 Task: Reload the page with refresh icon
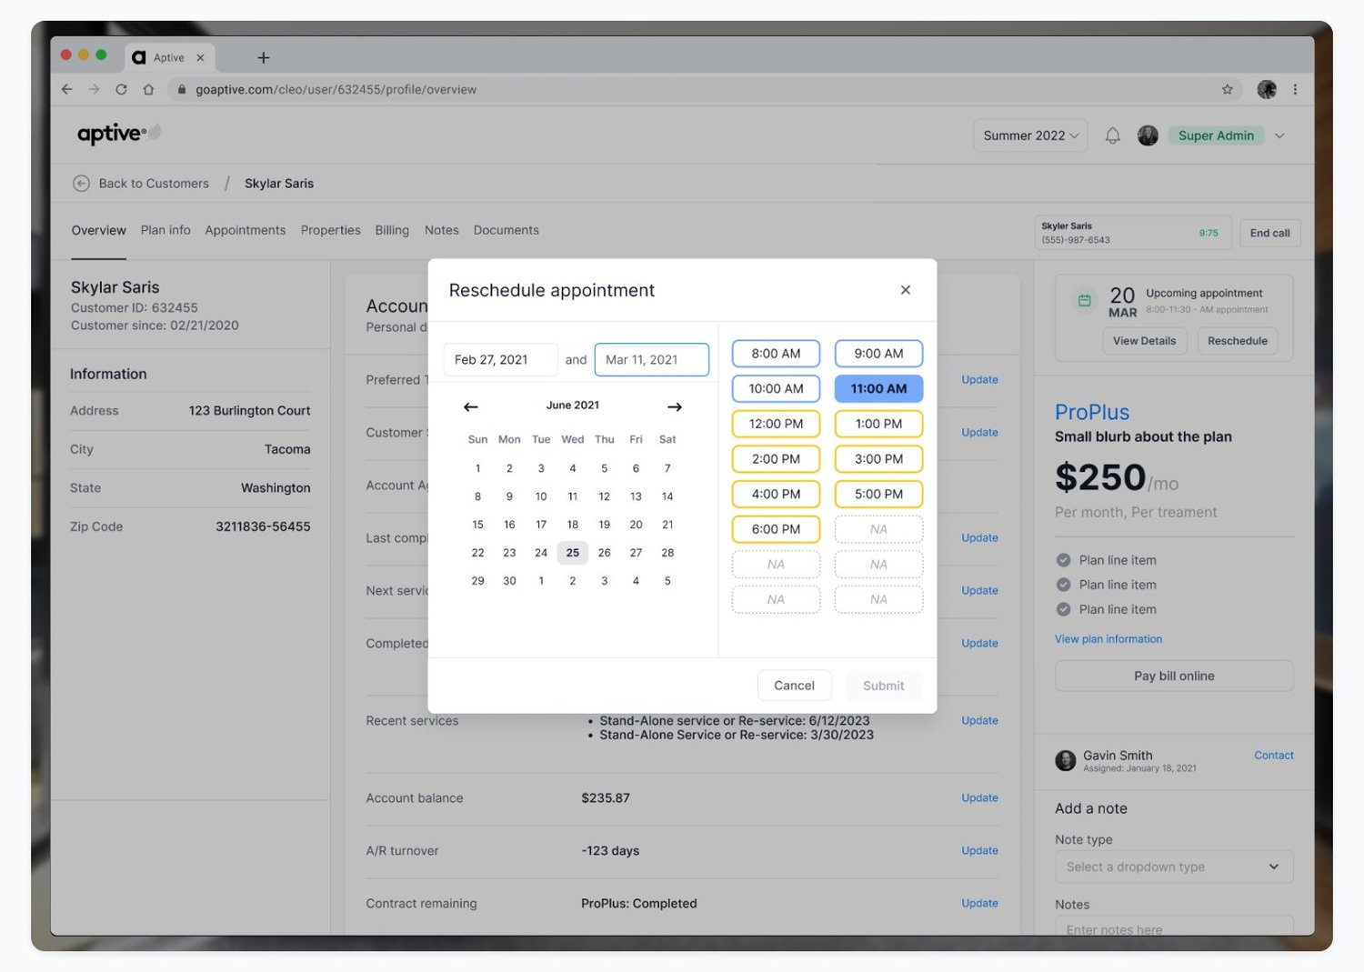pos(121,89)
